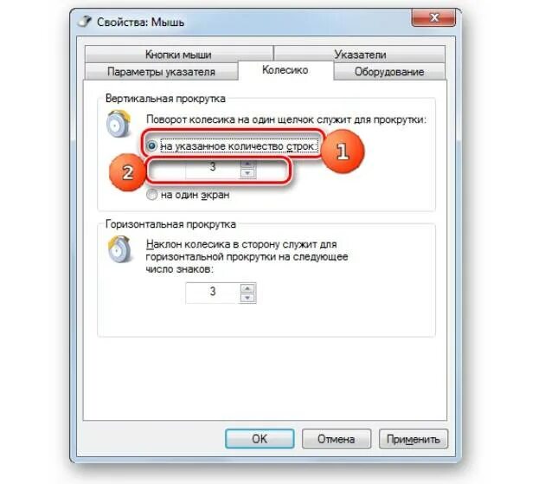545x484 pixels.
Task: Go to 'Параметры указателя' tab
Action: [x=161, y=72]
